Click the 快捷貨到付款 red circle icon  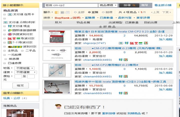(10, 34)
